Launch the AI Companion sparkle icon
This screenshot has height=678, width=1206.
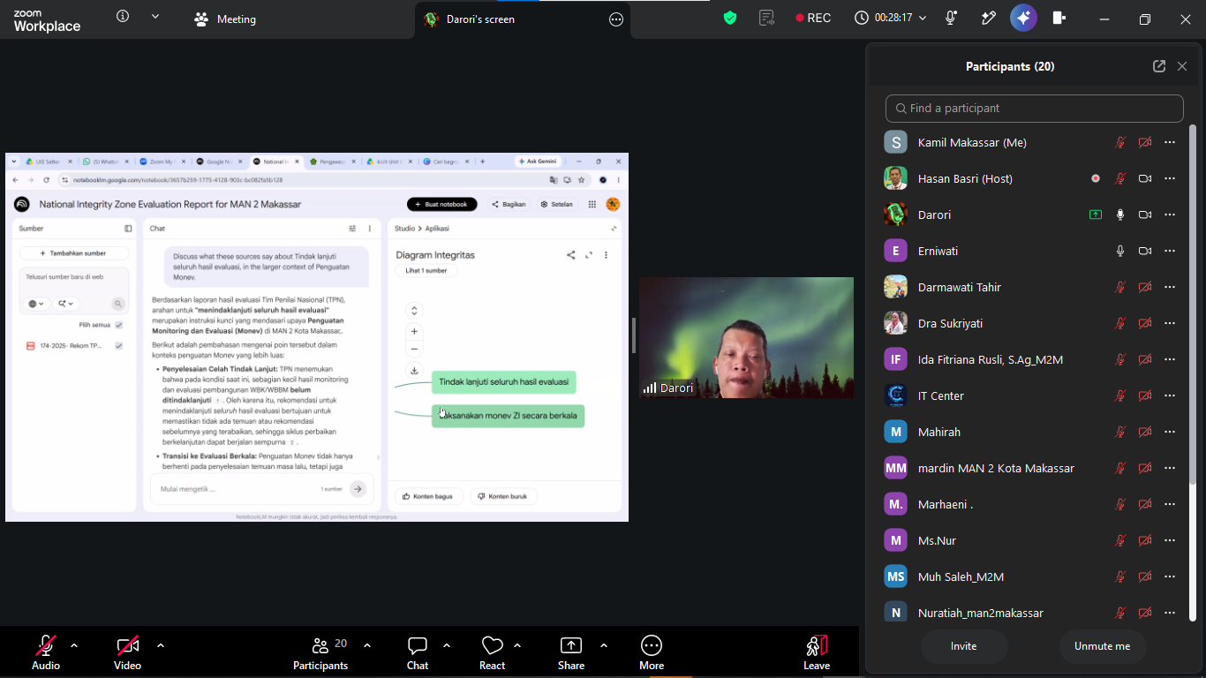click(x=1023, y=18)
